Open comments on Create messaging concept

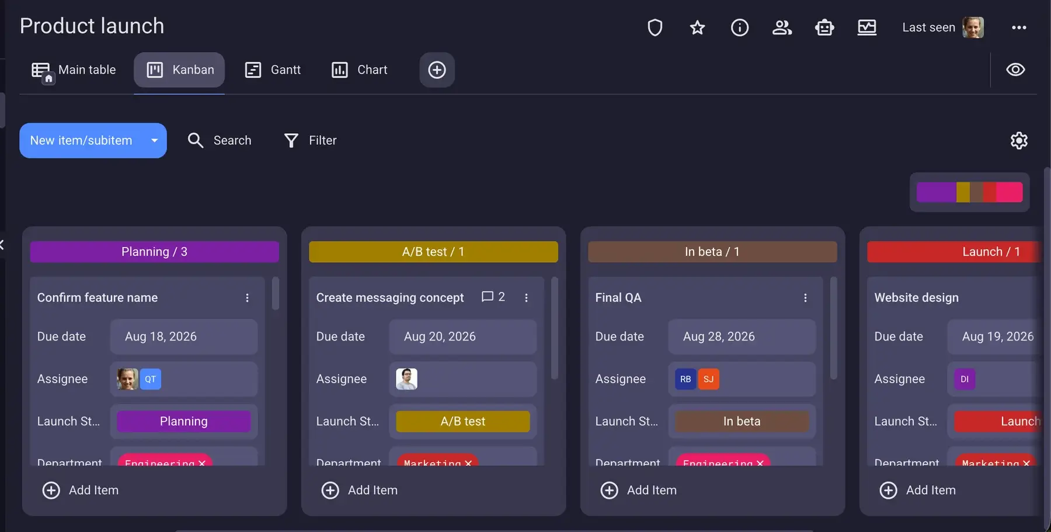click(493, 297)
